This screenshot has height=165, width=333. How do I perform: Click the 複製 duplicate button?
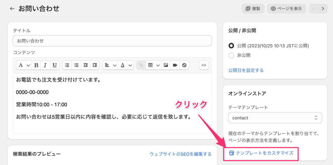pos(253,9)
